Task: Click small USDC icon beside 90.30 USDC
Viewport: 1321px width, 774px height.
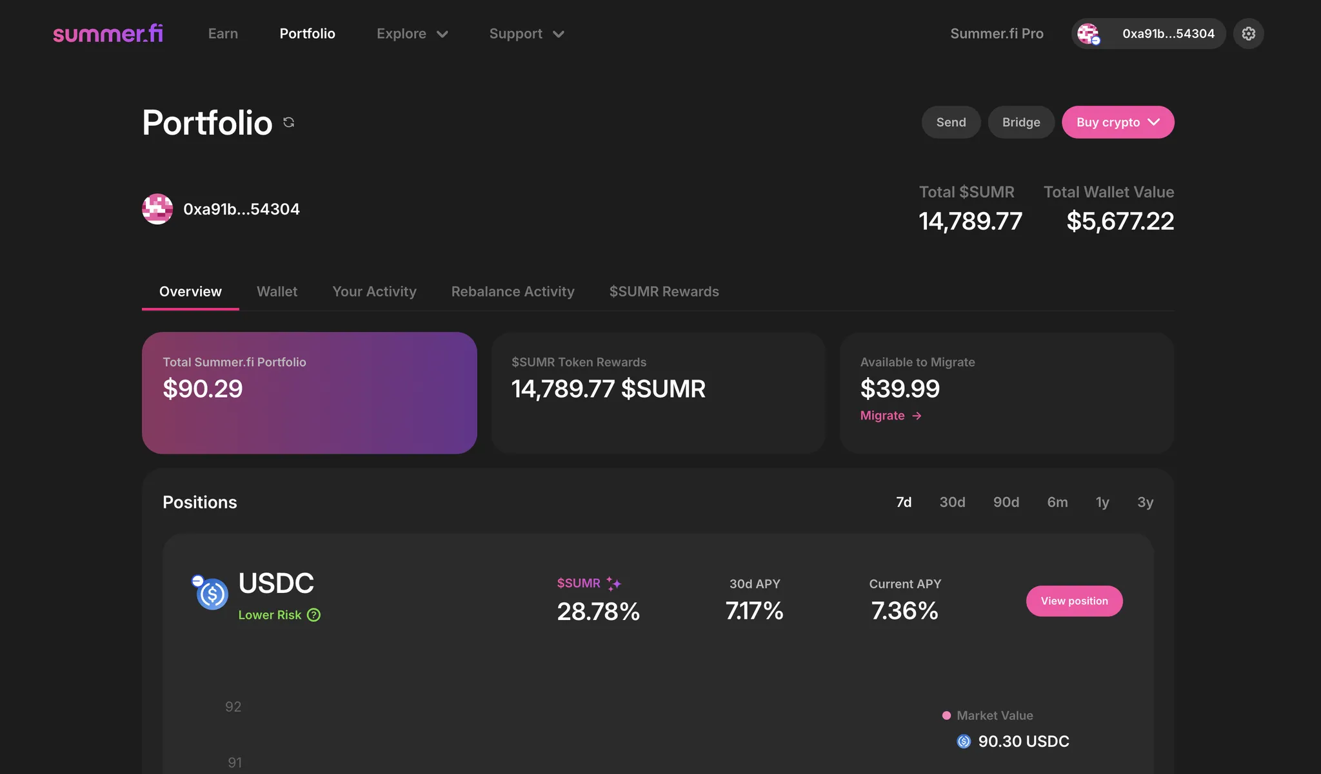Action: (964, 741)
